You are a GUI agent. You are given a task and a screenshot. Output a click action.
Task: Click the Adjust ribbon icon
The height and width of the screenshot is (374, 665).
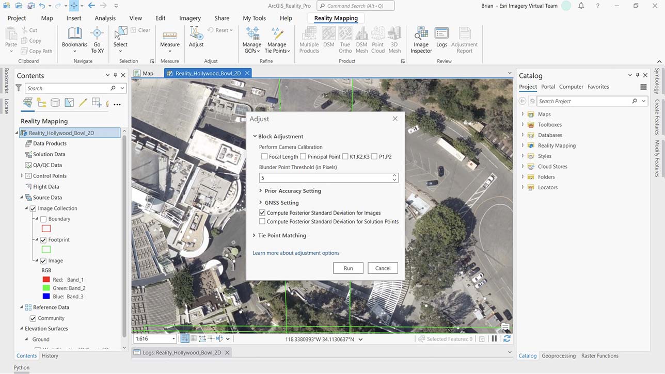[196, 38]
